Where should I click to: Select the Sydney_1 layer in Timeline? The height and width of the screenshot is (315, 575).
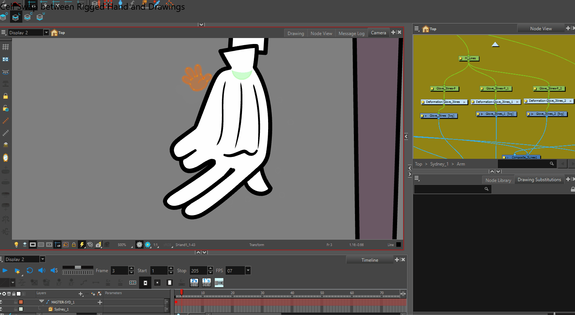click(62, 309)
